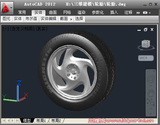Switch to the 插入 ribbon tab
Image resolution: width=160 pixels, height=125 pixels.
(x=114, y=12)
